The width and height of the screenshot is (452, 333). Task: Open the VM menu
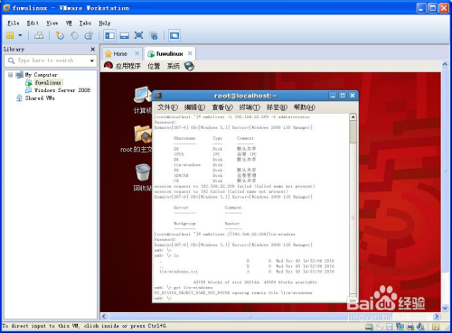pyautogui.click(x=69, y=23)
